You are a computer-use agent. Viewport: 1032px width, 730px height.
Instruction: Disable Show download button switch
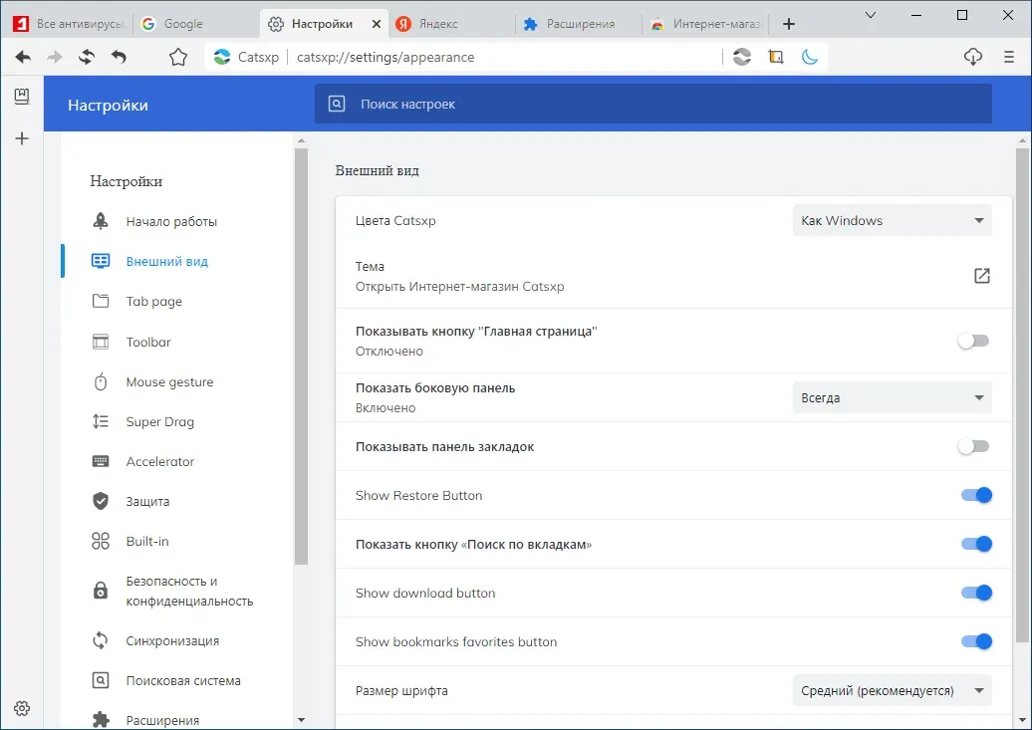(x=976, y=593)
